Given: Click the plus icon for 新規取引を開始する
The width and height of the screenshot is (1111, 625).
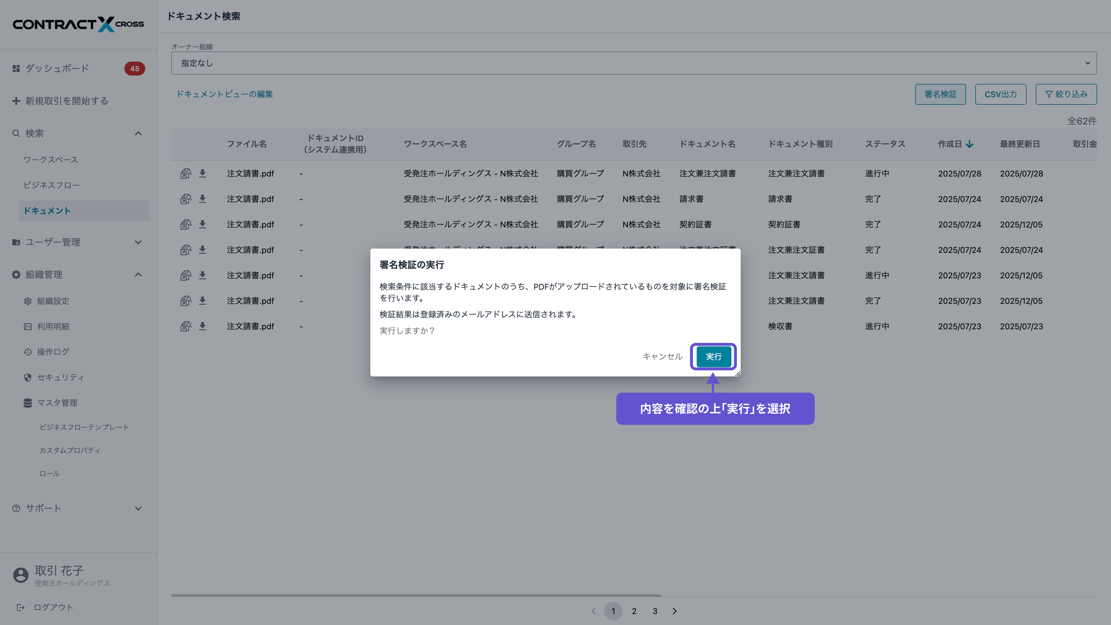Looking at the screenshot, I should 16,101.
